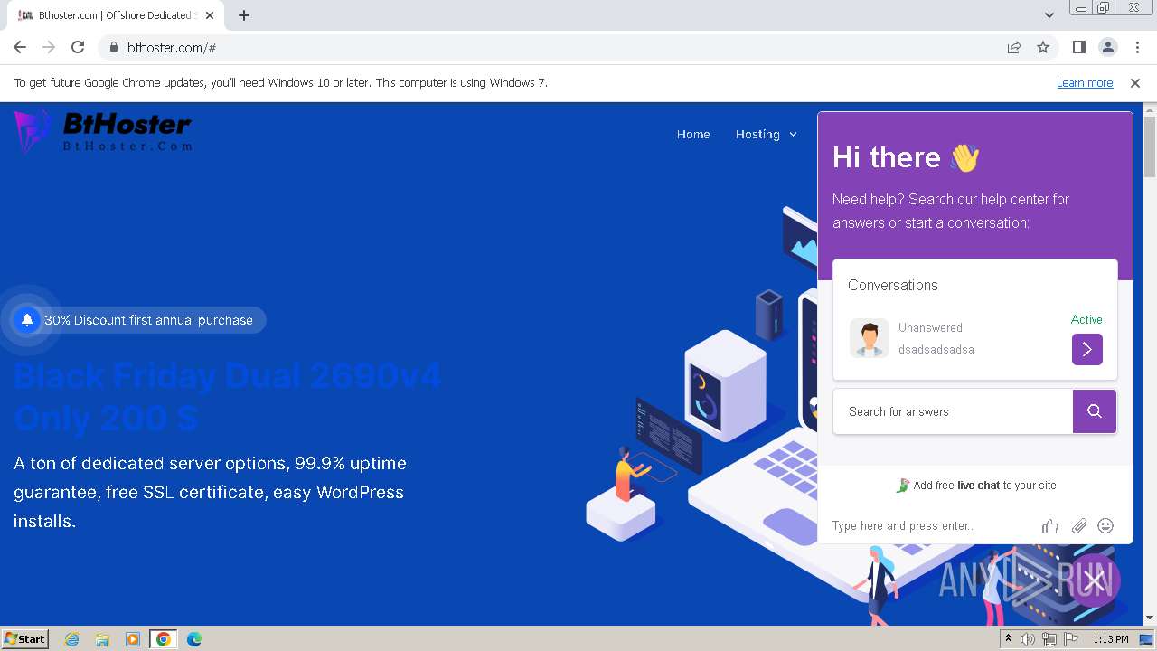
Task: Open the tab search chevron
Action: (1049, 15)
